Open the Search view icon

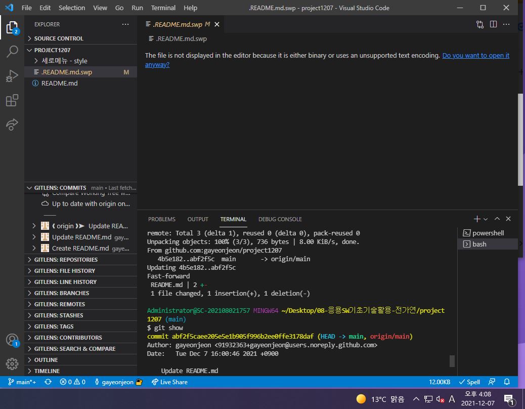tap(12, 52)
